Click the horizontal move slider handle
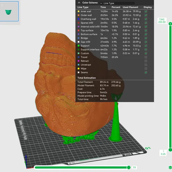The image size is (172, 172). coord(129,167)
